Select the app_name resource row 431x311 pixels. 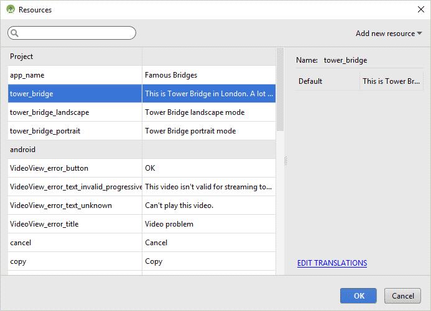click(x=75, y=75)
